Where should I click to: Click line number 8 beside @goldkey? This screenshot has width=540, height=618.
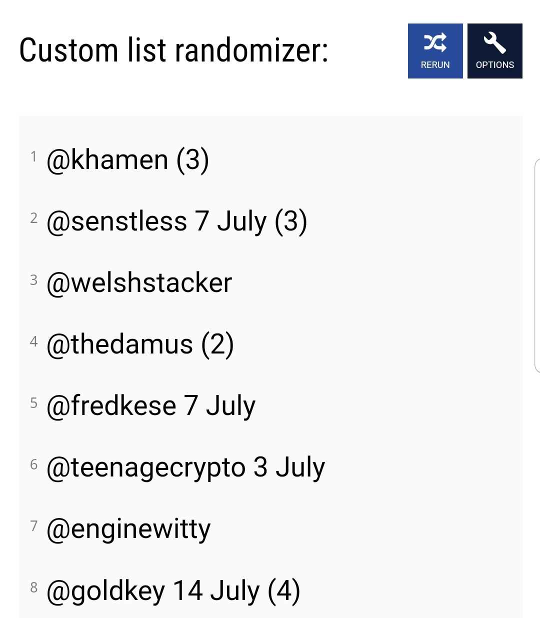pyautogui.click(x=33, y=587)
